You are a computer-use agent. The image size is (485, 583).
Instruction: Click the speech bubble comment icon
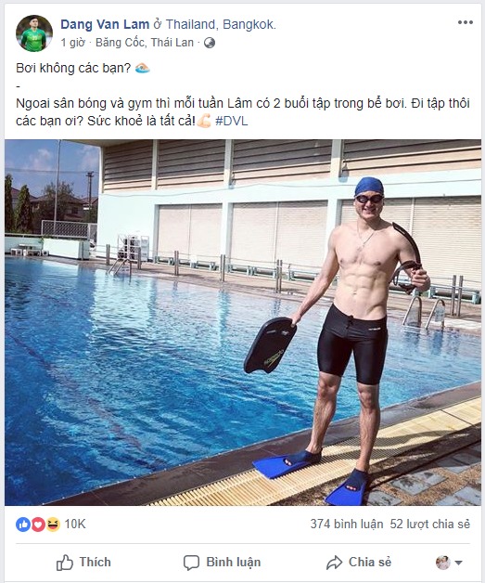click(191, 563)
